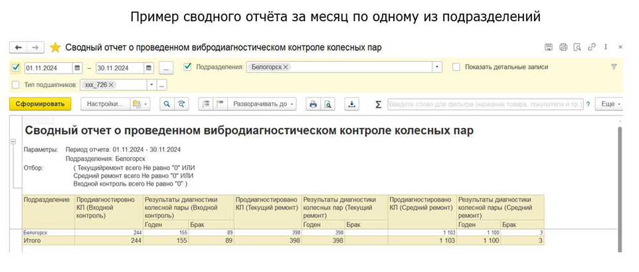
Task: Open the Настройки... settings button
Action: tap(106, 104)
